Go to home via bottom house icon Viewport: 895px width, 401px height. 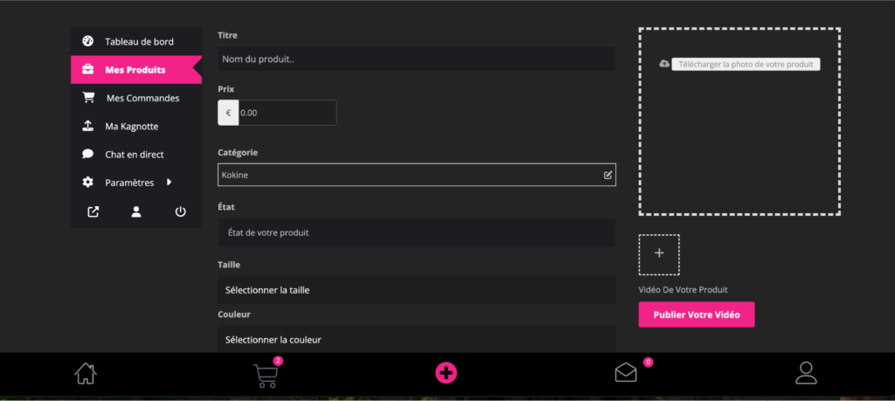click(x=86, y=374)
